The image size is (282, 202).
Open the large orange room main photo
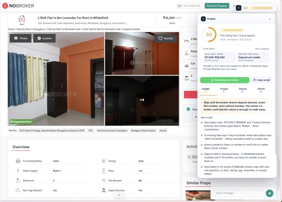(56, 79)
